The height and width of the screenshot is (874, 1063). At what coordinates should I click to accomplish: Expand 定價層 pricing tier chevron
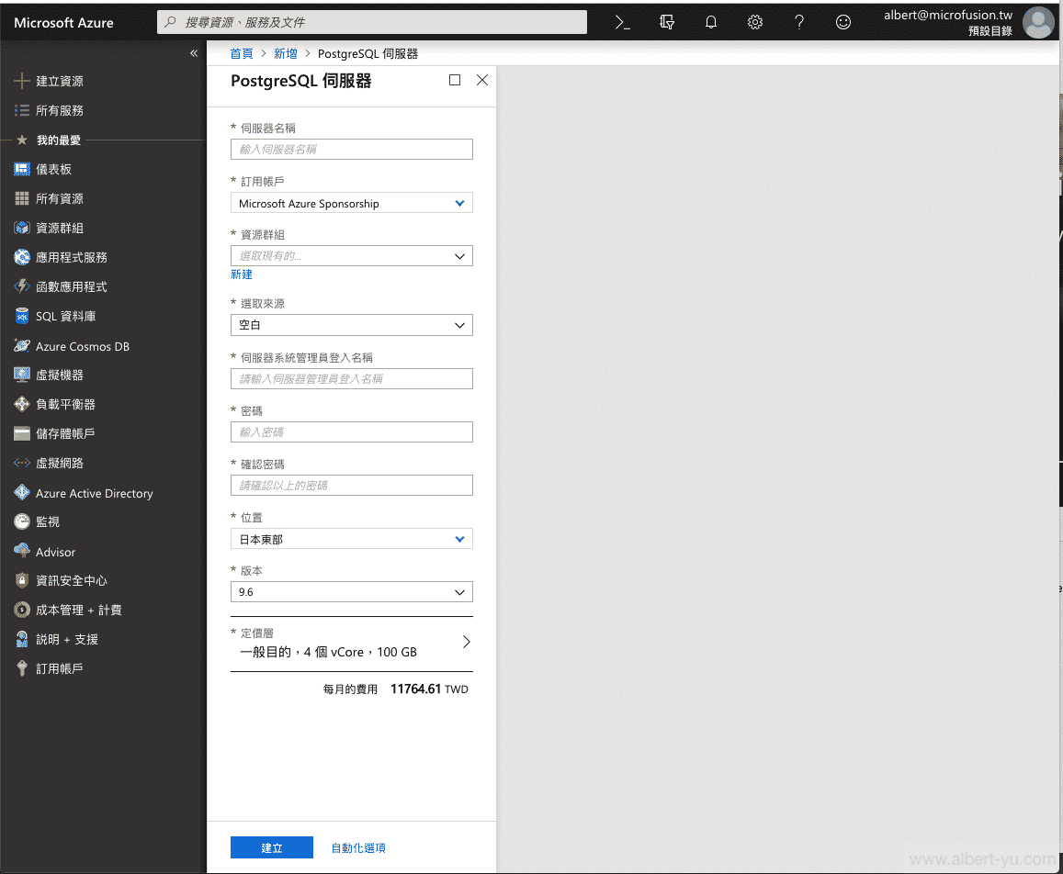467,643
